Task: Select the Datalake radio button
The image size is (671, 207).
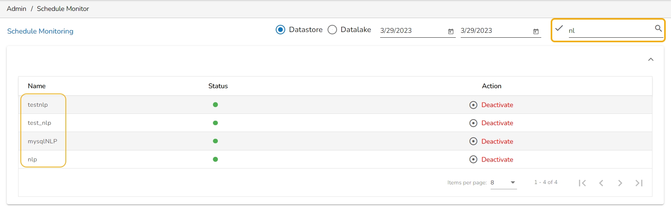Action: click(332, 30)
